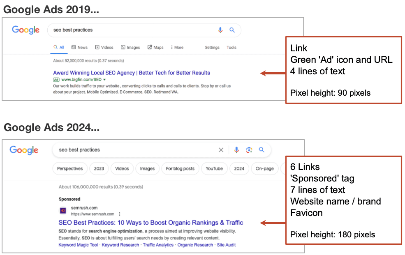Switch to the News tab
Image resolution: width=405 pixels, height=255 pixels.
pyautogui.click(x=79, y=48)
